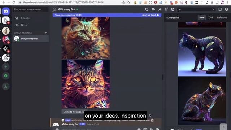Show the user profile icon in header
The width and height of the screenshot is (231, 130).
click(x=173, y=9)
